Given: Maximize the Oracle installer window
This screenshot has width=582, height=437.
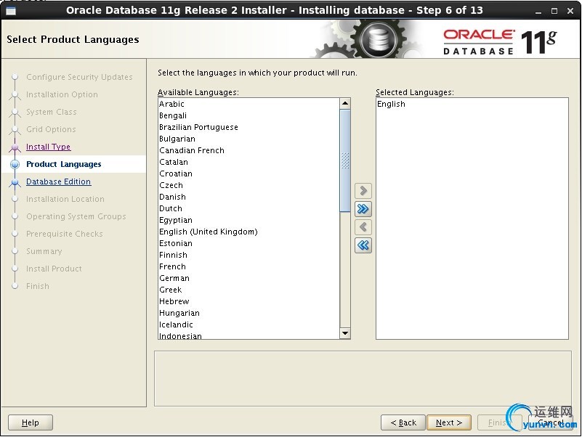Looking at the screenshot, I should [x=554, y=11].
